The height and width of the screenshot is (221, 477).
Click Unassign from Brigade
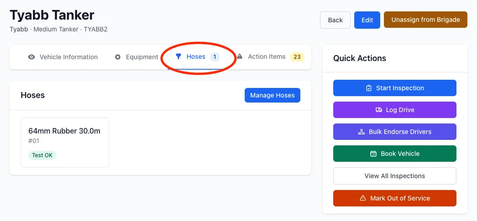tap(425, 20)
